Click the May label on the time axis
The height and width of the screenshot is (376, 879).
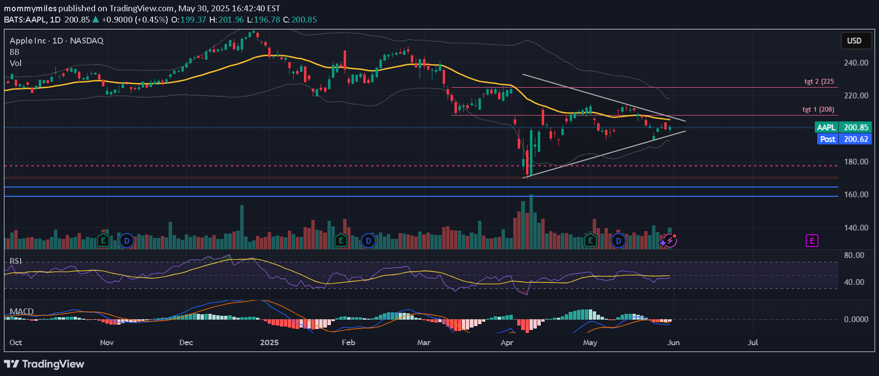tap(590, 342)
